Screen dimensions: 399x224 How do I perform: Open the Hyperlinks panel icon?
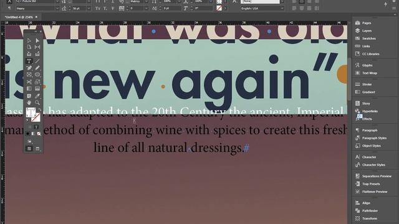tap(357, 111)
